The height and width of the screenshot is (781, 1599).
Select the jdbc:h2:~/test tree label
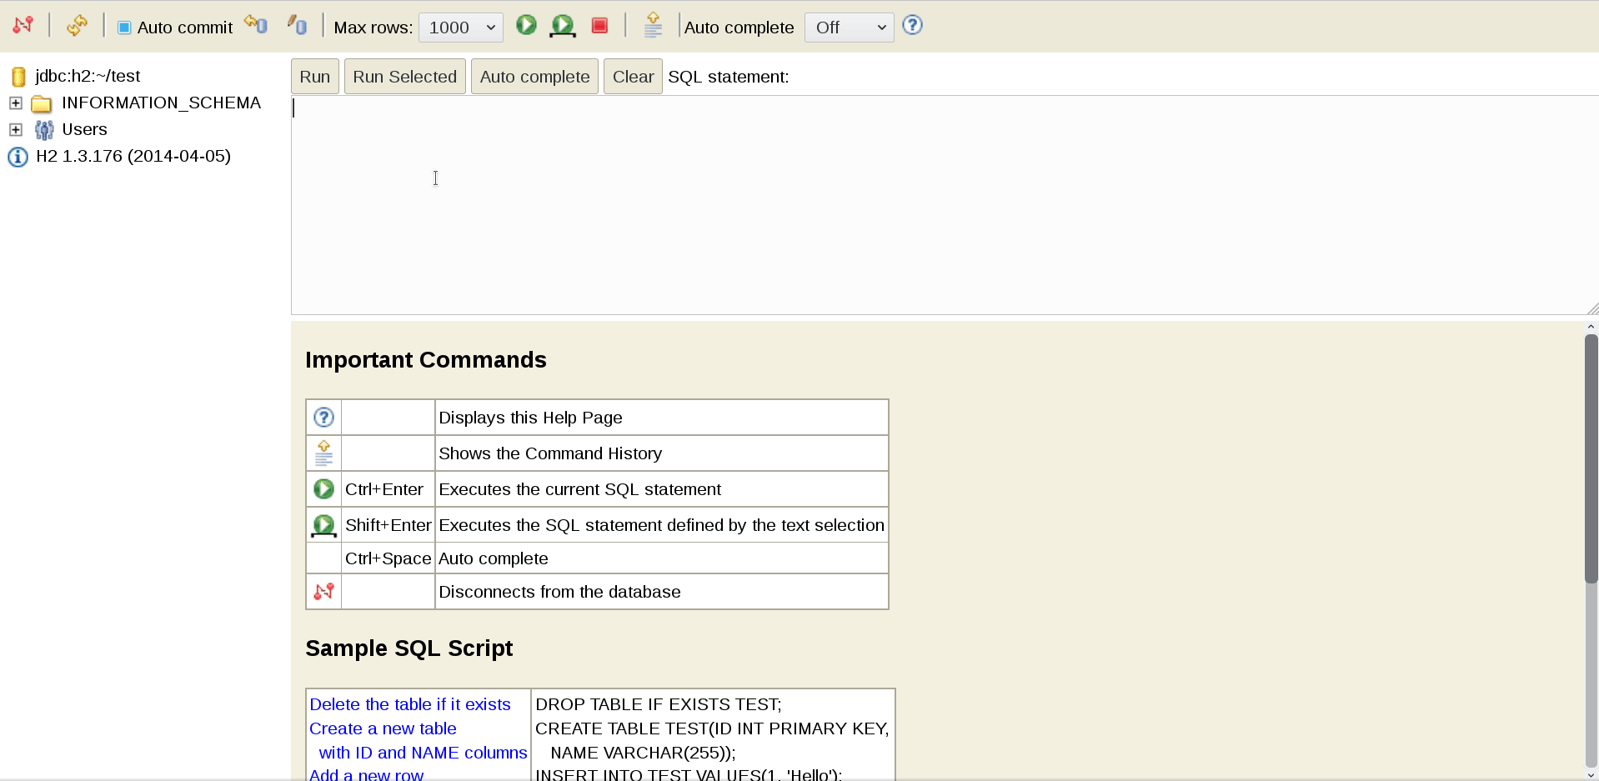coord(88,76)
